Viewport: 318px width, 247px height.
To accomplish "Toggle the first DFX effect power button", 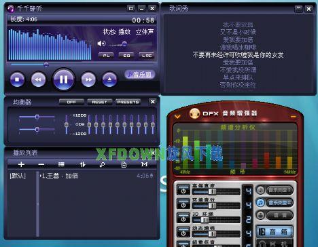I will [183, 191].
